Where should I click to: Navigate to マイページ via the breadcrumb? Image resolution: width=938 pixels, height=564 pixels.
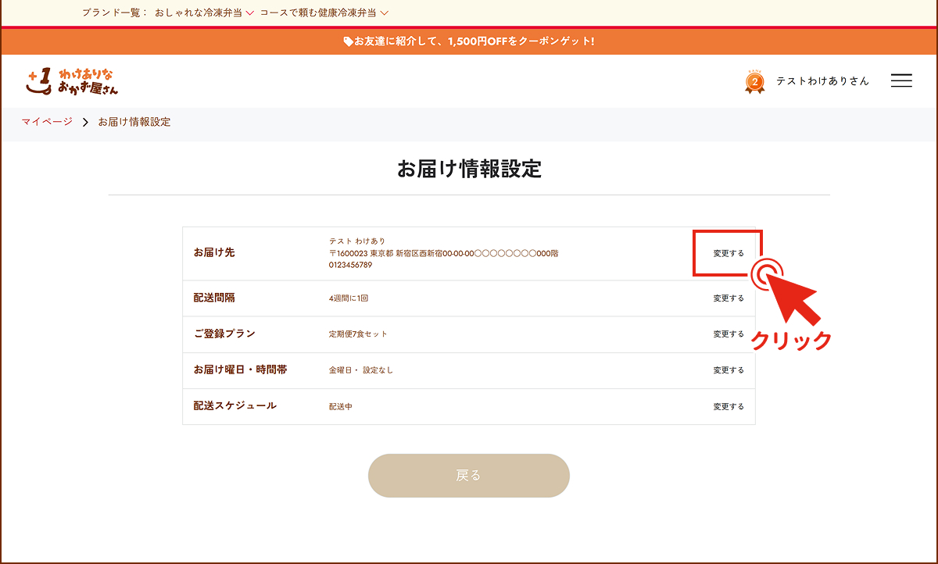click(x=45, y=122)
